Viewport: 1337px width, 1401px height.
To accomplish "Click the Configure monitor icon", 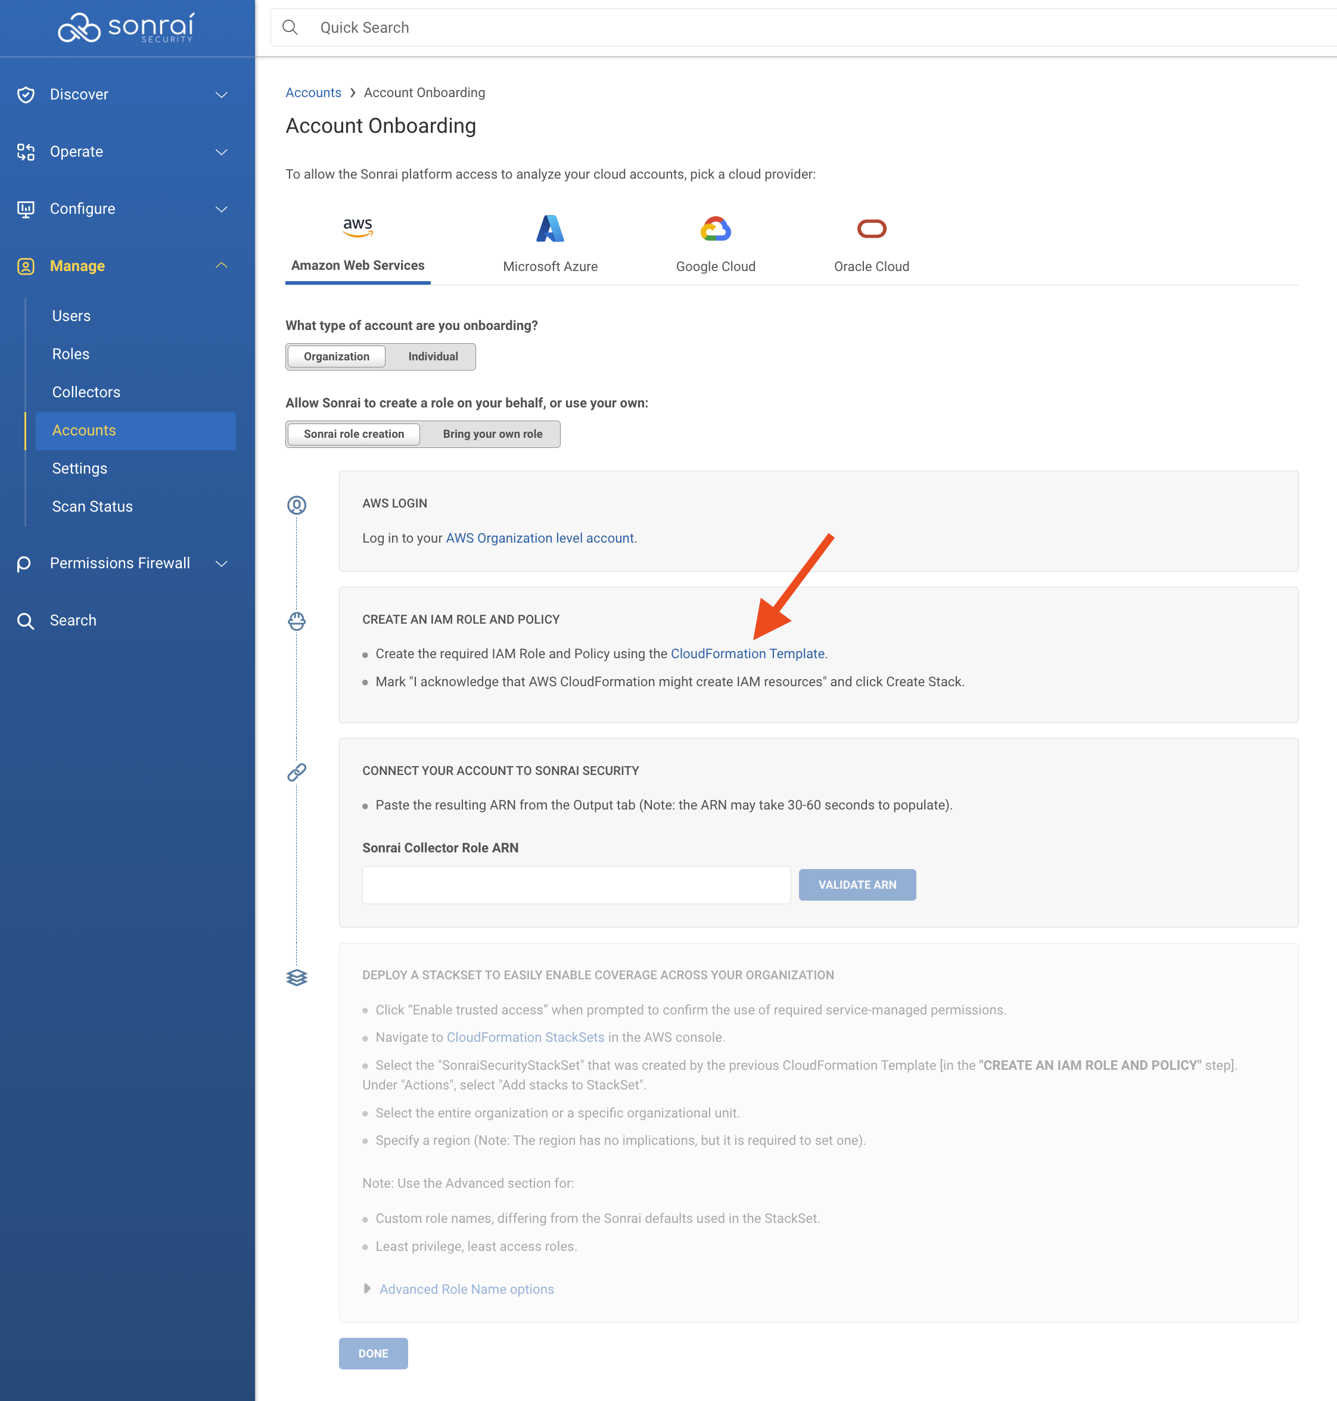I will (26, 209).
